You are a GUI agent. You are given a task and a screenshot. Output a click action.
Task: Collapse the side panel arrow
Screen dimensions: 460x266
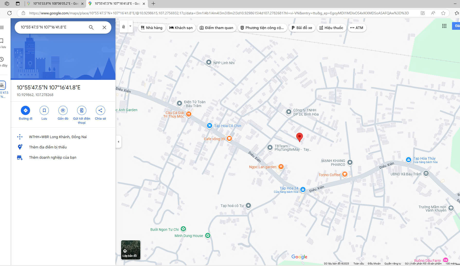click(x=118, y=142)
